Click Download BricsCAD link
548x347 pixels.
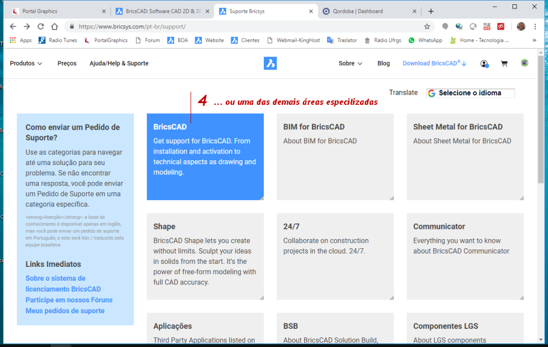pos(434,63)
